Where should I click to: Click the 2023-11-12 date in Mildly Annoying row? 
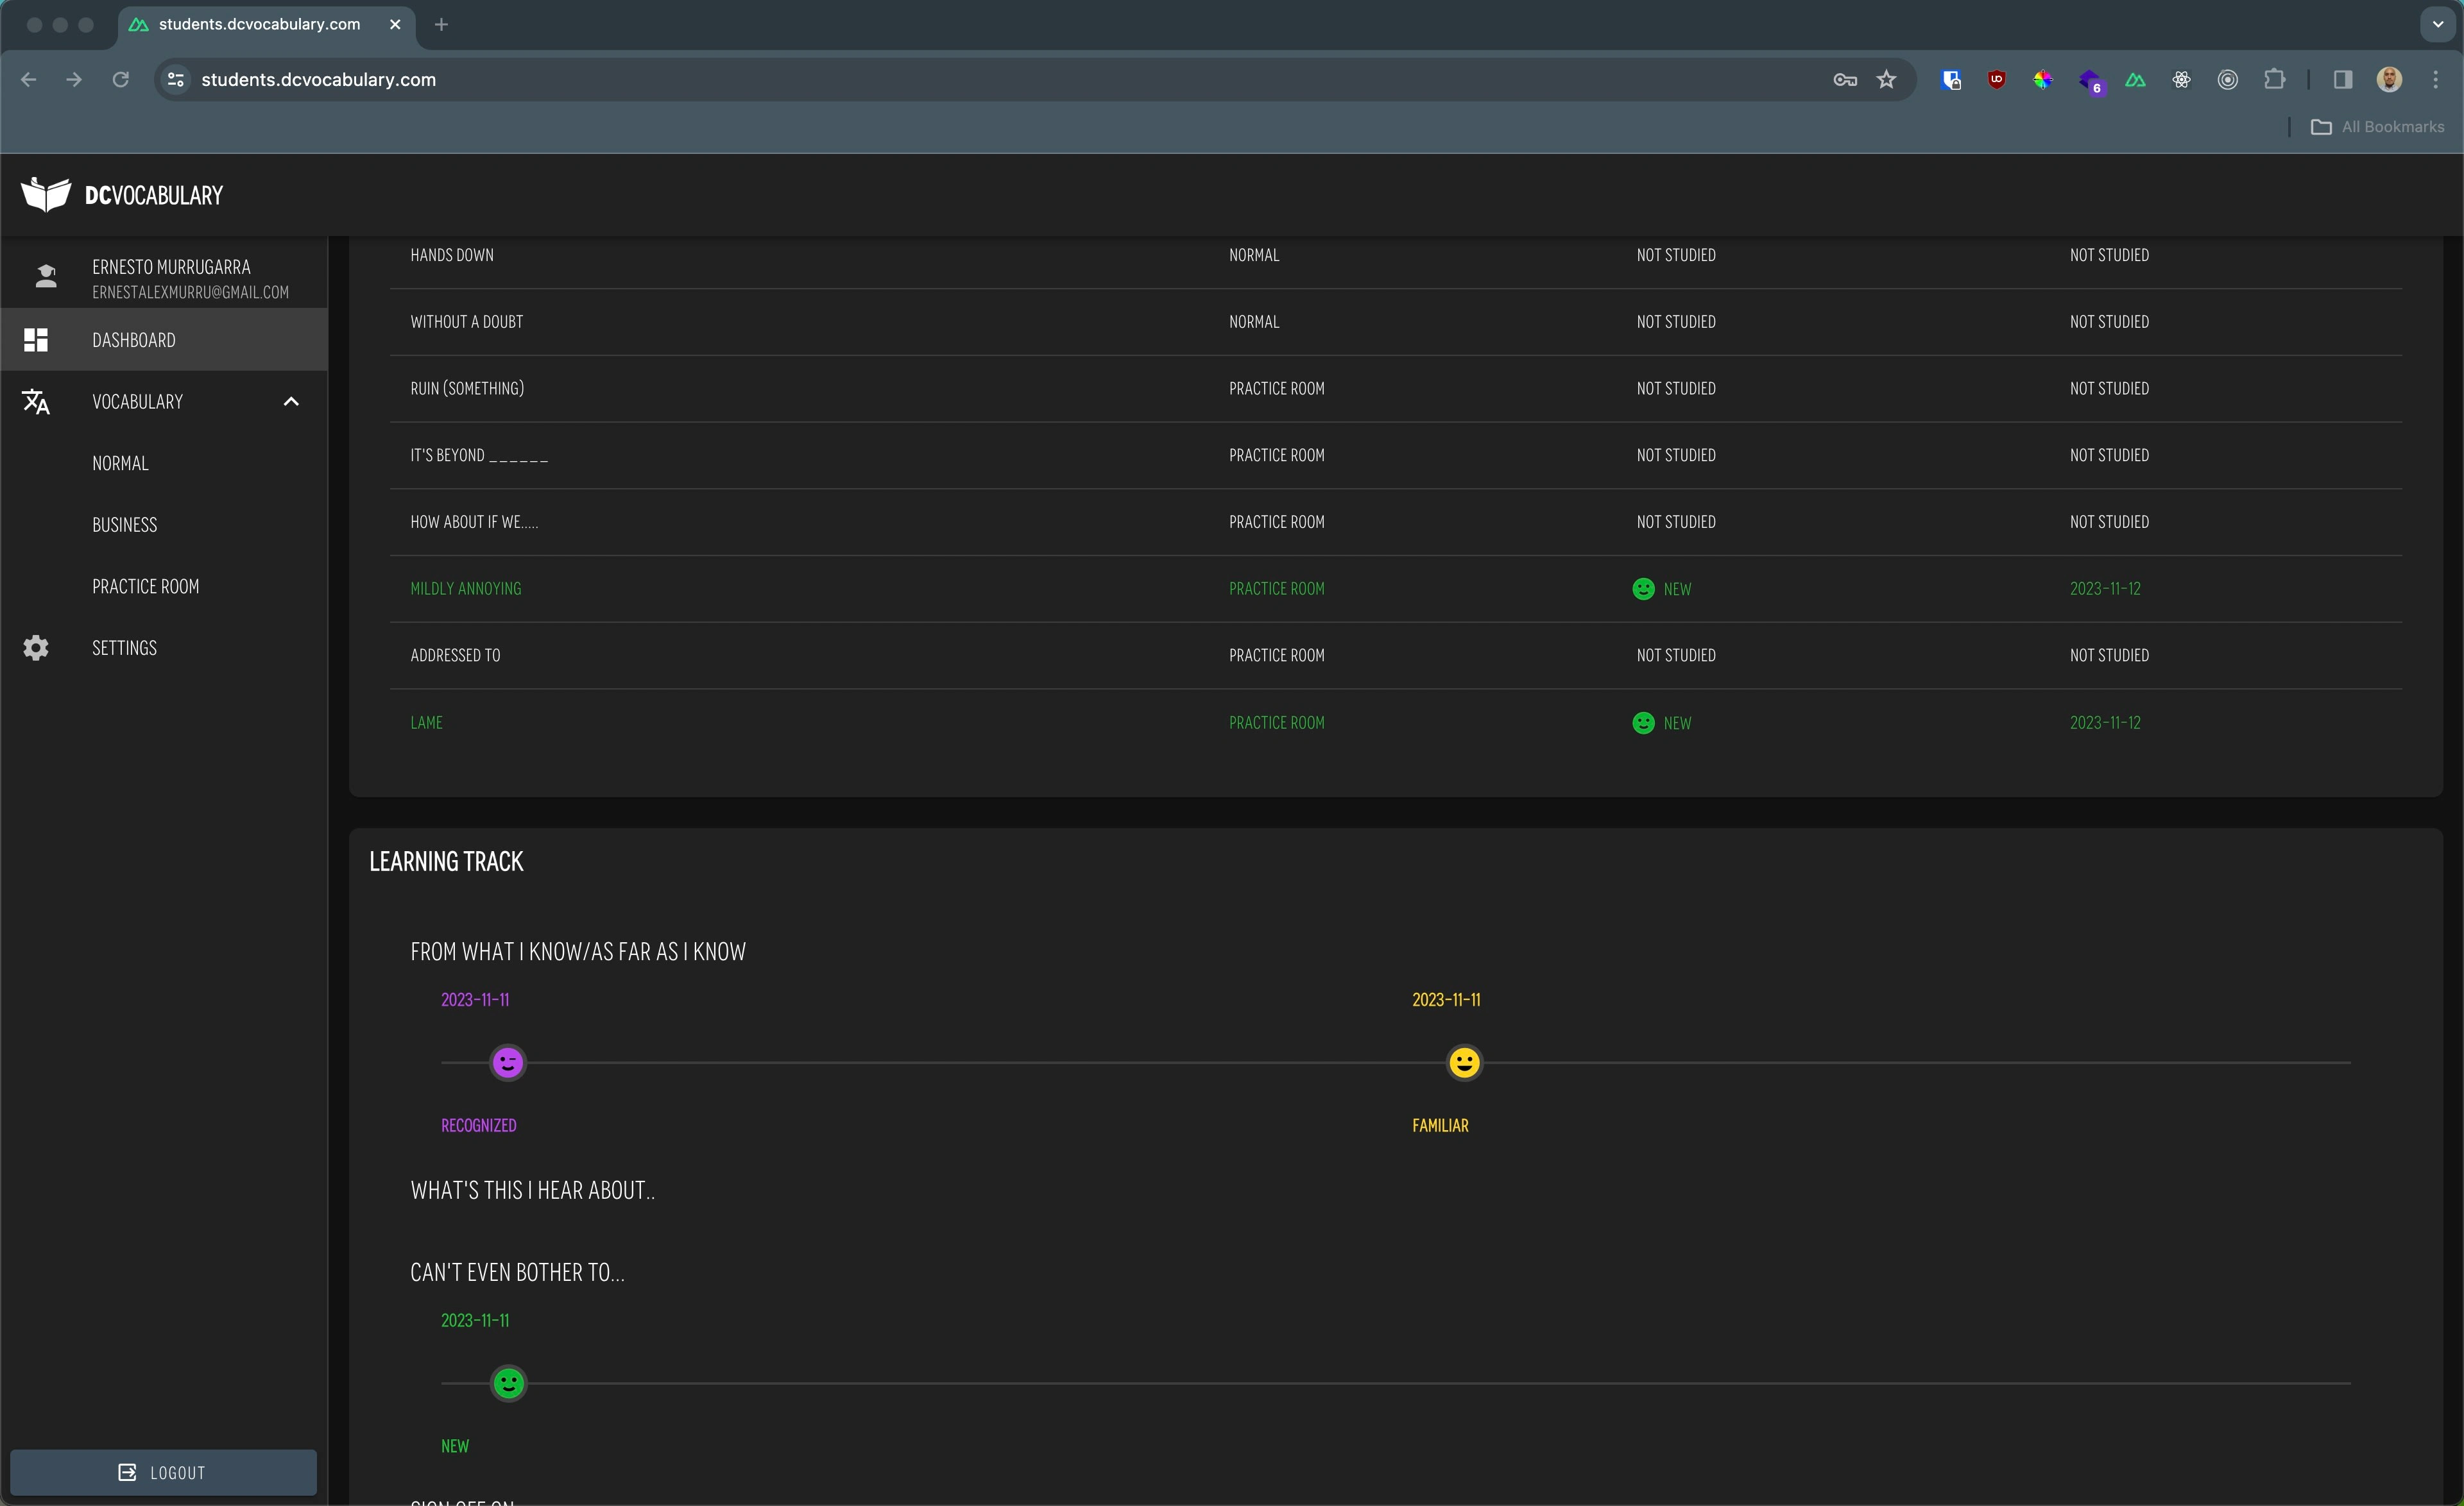[x=2105, y=589]
